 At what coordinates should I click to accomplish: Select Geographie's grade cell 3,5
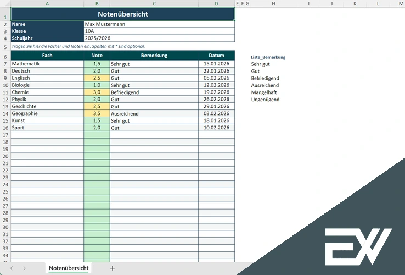coord(97,113)
